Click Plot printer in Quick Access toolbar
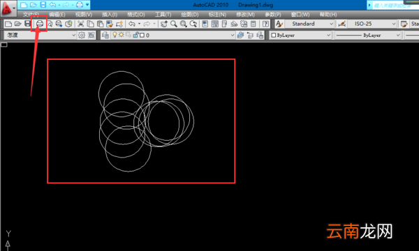419x251 pixels. [80, 5]
